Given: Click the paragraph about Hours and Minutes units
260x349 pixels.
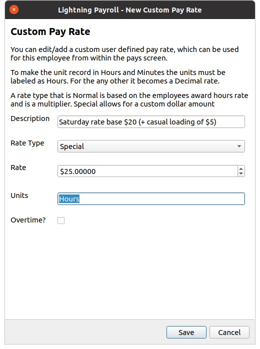Looking at the screenshot, I should [118, 76].
